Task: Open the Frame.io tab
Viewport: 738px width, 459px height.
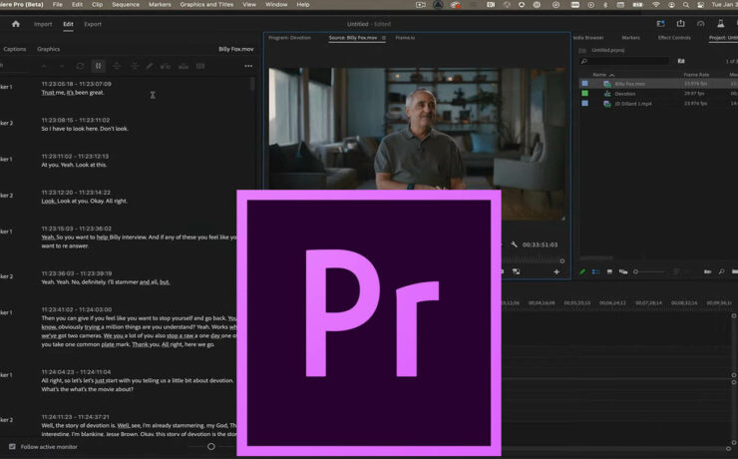Action: coord(405,38)
